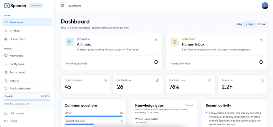Click 'Where is my order?' knowledge gap

[x=147, y=119]
